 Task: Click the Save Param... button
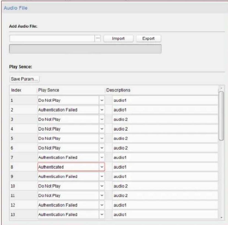24,79
